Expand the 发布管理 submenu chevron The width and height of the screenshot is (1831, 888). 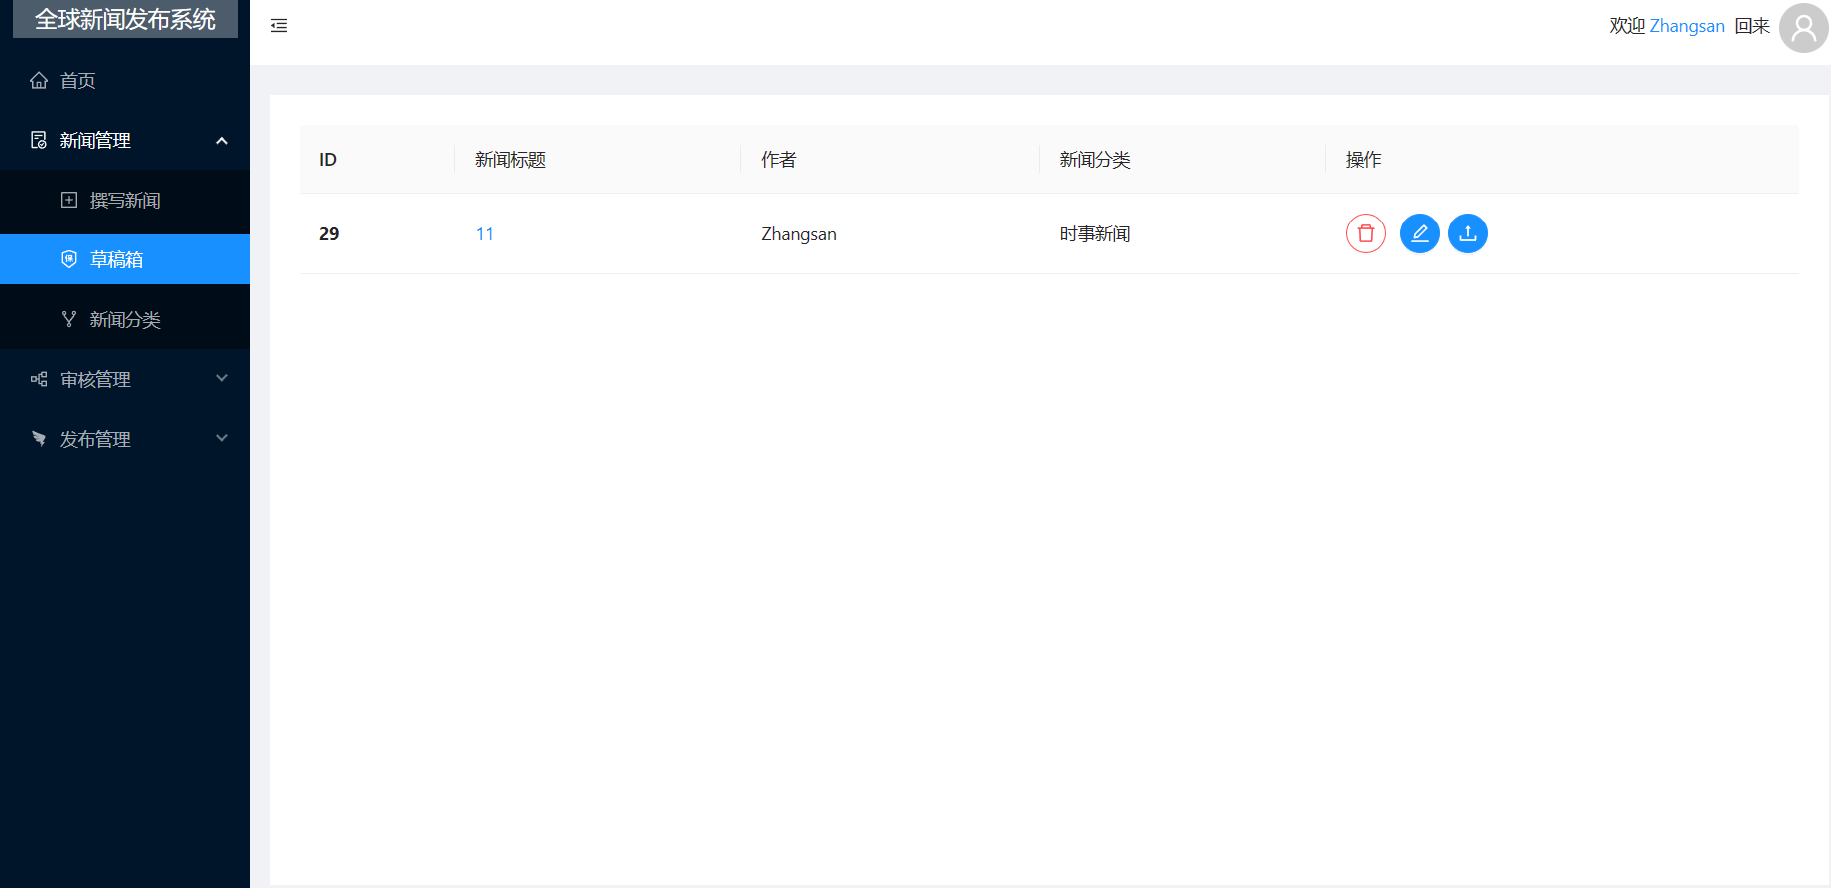point(222,438)
